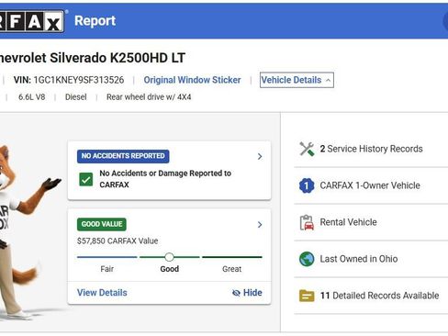Click the GOOD VALUE green badge
The width and height of the screenshot is (448, 336).
click(102, 224)
